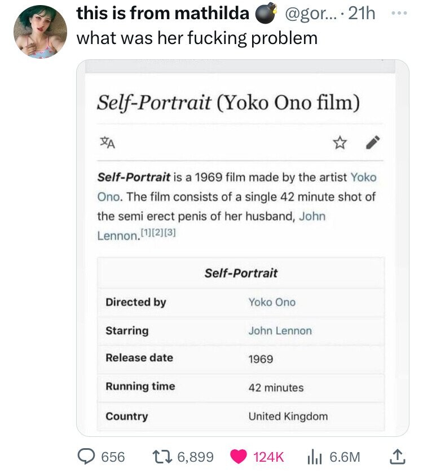Open the poster's profile avatar
This screenshot has width=423, height=473.
(x=41, y=32)
